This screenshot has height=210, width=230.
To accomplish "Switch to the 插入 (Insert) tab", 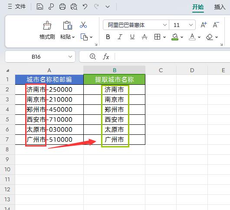I will pyautogui.click(x=220, y=7).
